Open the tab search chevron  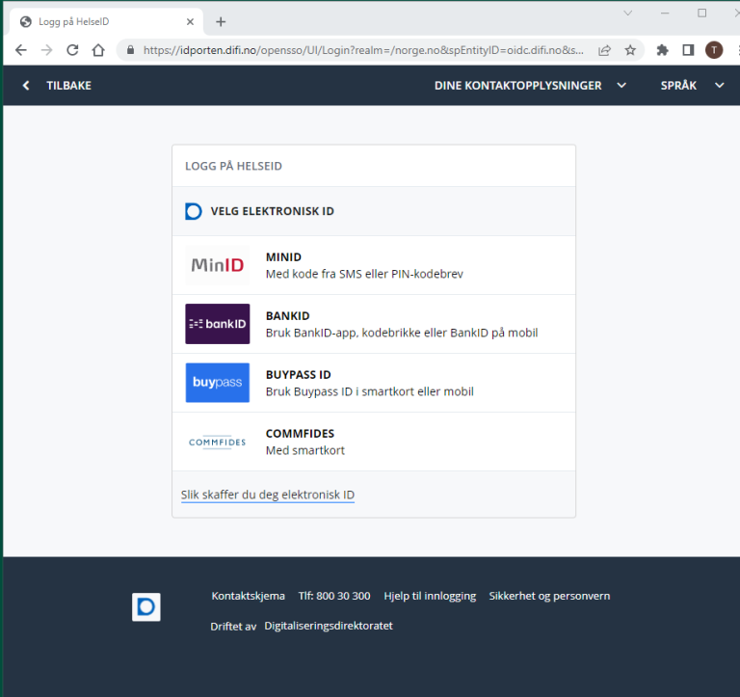[628, 13]
